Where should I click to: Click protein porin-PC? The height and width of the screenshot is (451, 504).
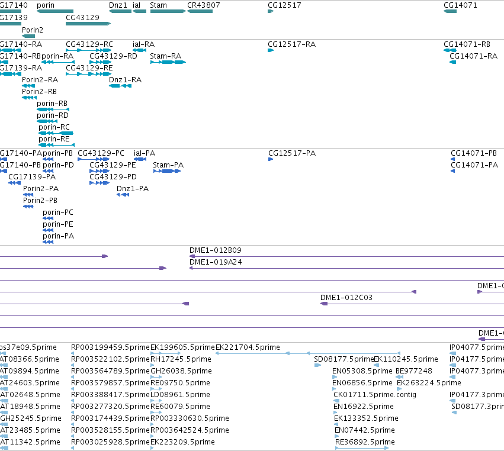click(x=48, y=218)
